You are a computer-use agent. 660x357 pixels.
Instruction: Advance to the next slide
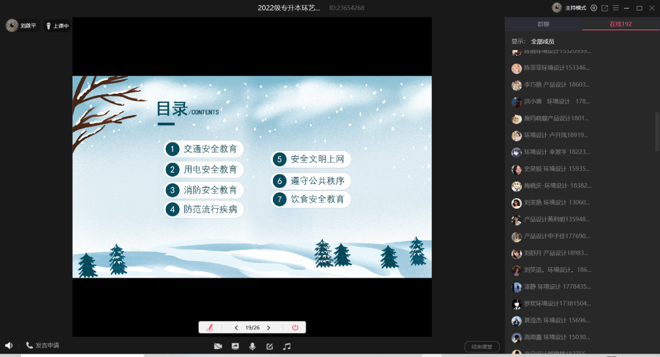point(268,327)
